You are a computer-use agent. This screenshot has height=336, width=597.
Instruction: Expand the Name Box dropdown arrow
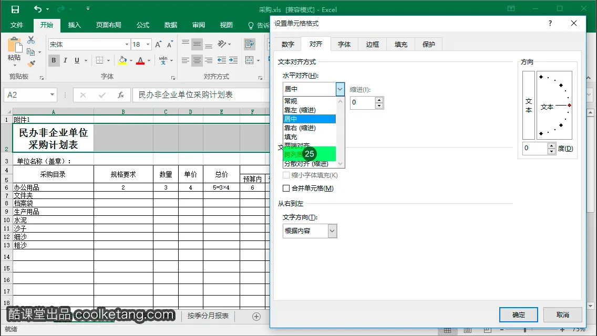[x=52, y=94]
